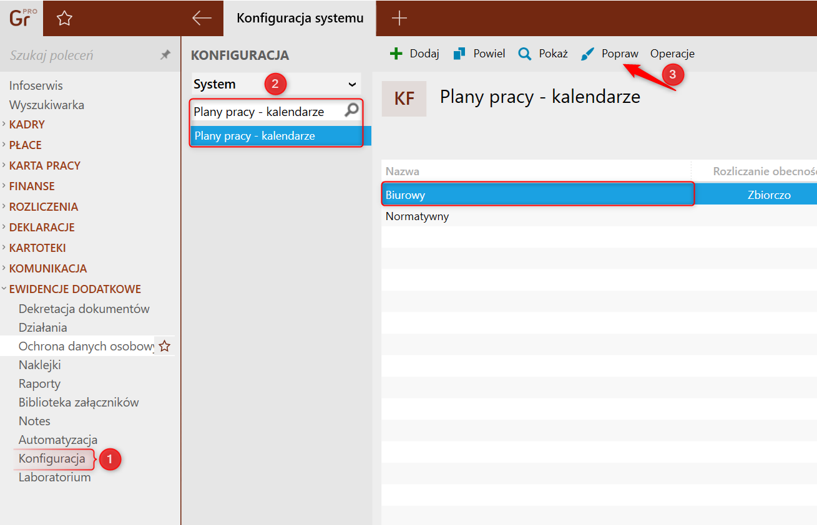
Task: Open Ochrona danych osobowych
Action: pos(86,346)
